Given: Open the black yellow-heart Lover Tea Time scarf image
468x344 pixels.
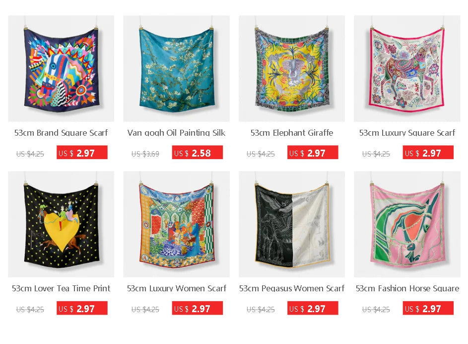Looking at the screenshot, I should (61, 224).
